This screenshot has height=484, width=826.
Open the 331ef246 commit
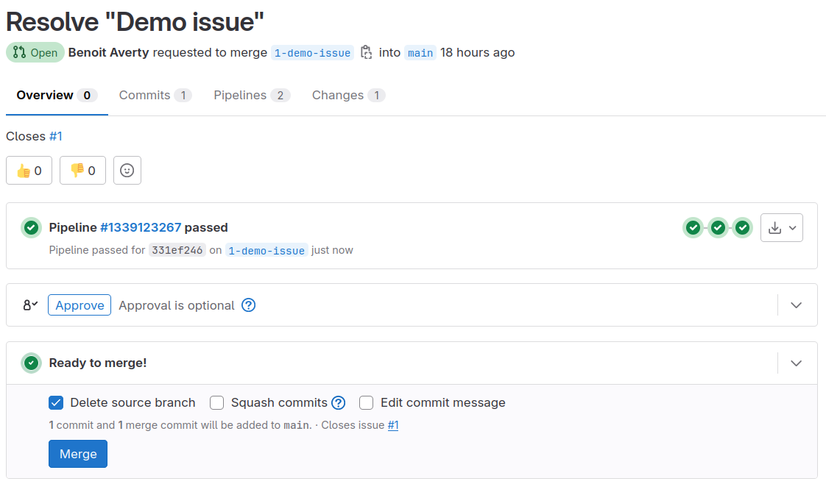tap(177, 250)
